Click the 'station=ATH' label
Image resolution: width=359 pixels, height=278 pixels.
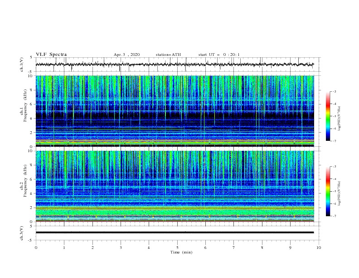click(168, 55)
